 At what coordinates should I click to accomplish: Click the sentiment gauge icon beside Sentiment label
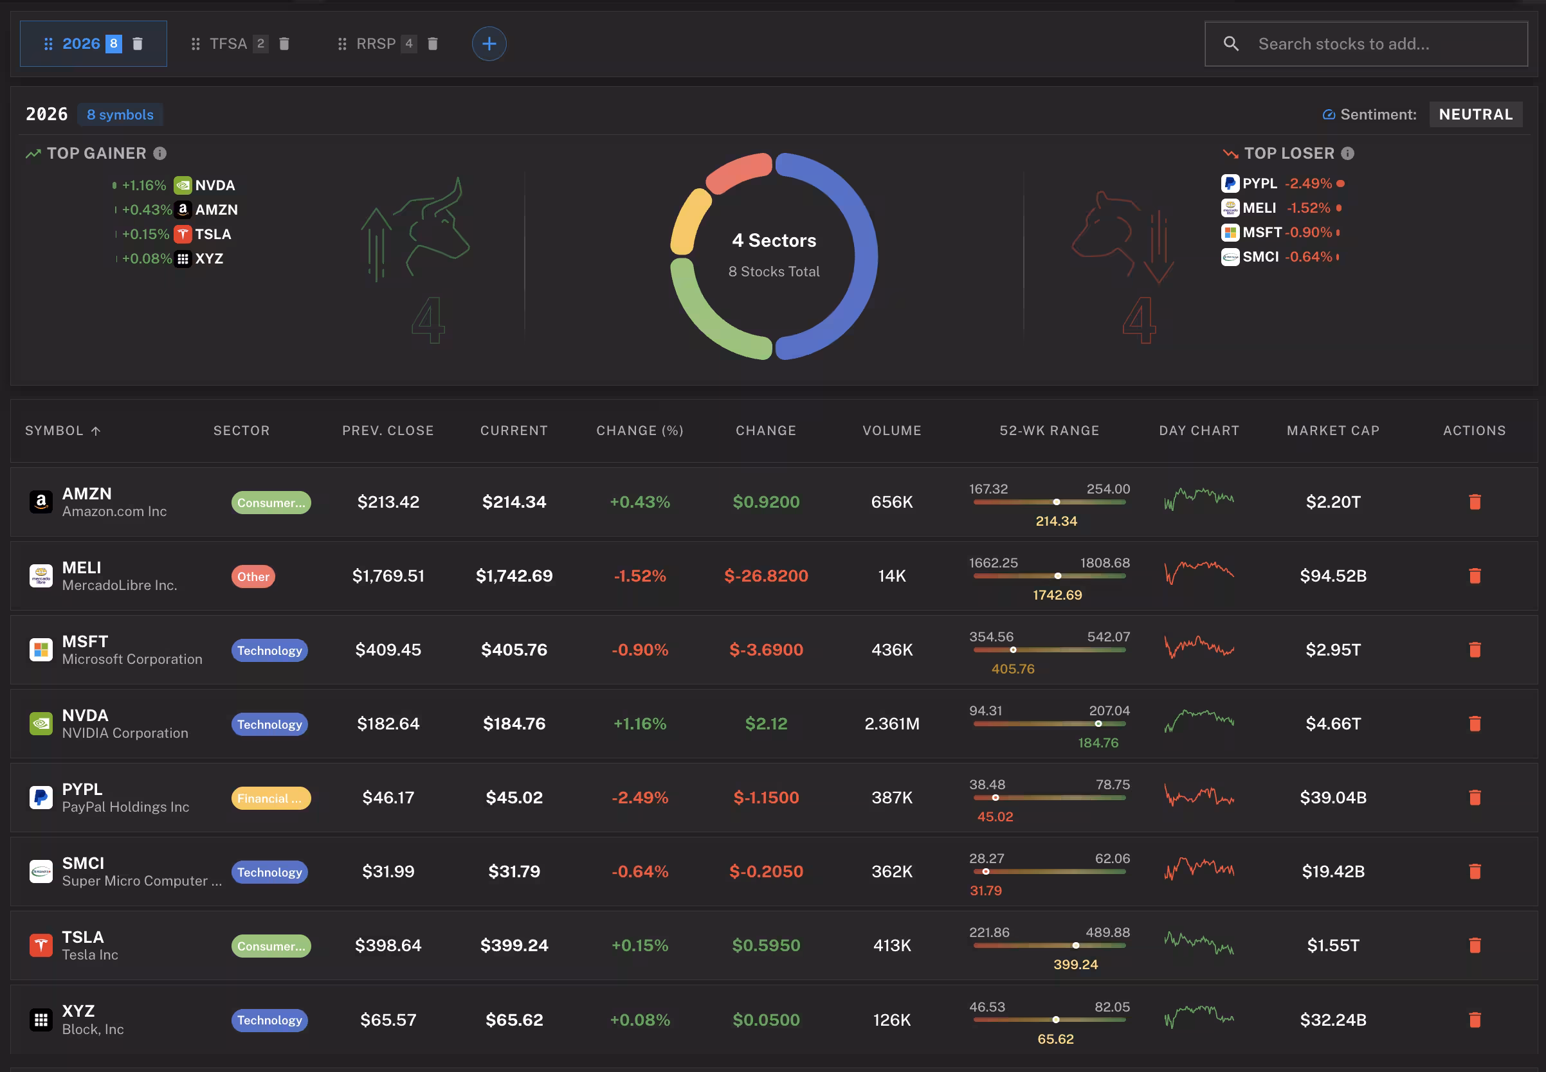1329,114
